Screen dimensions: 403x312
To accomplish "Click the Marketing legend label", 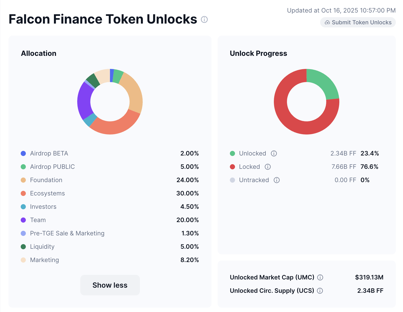I will 44,260.
